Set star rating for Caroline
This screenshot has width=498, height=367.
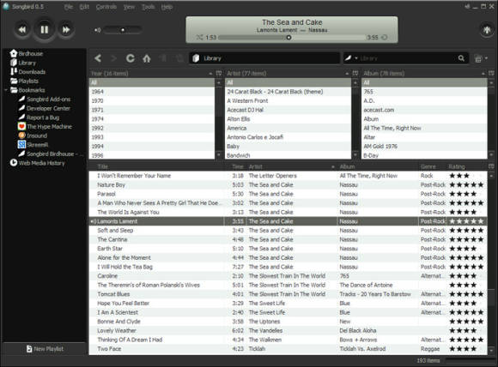click(x=466, y=276)
